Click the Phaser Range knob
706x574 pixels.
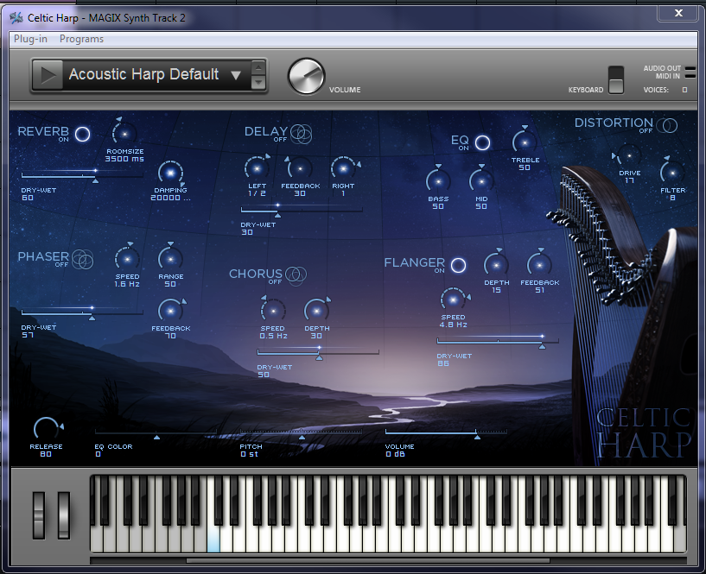170,259
